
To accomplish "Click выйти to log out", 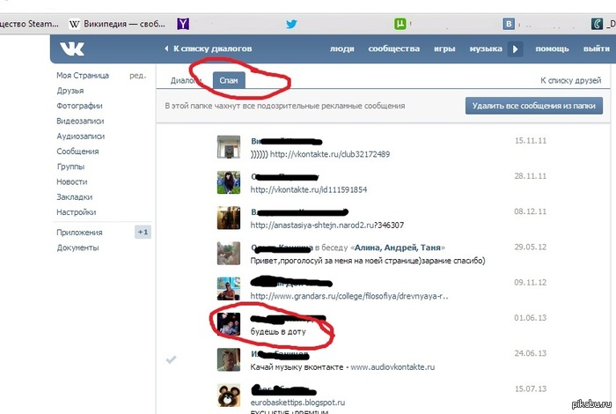I will pyautogui.click(x=597, y=48).
